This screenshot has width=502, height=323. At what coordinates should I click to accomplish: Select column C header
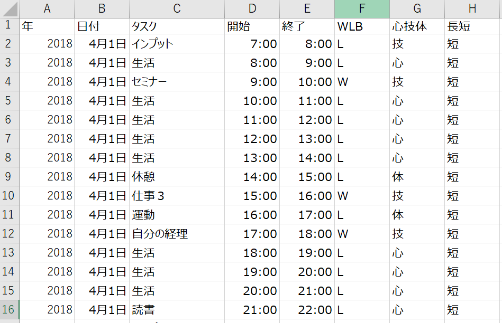tap(177, 8)
